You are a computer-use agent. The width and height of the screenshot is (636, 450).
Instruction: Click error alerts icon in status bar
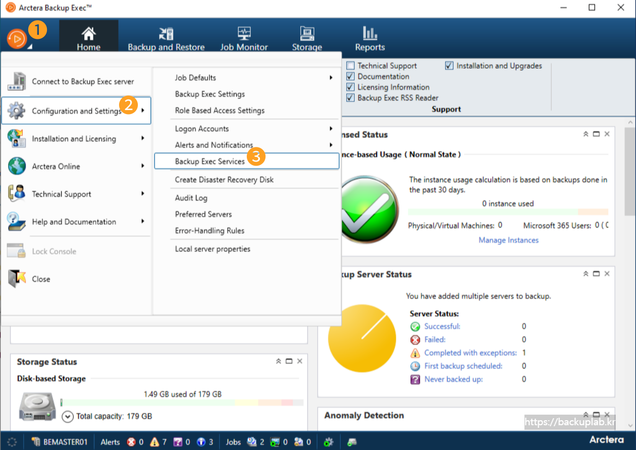point(131,442)
